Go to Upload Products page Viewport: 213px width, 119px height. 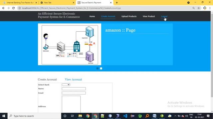[129, 16]
